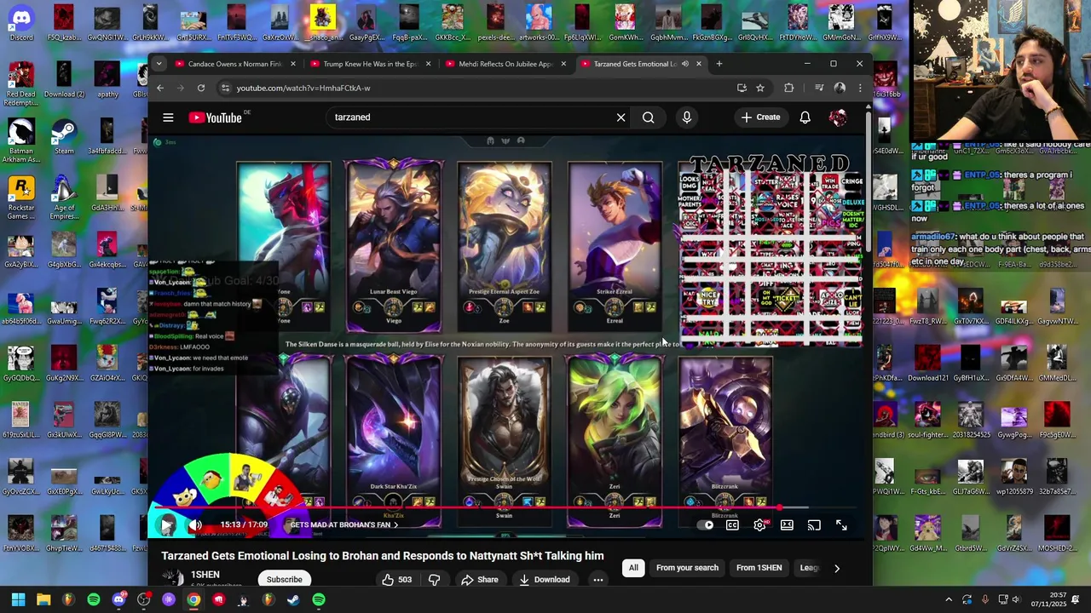The image size is (1091, 613).
Task: Switch to Candace Owens x Norman Fink tab
Action: coord(235,64)
